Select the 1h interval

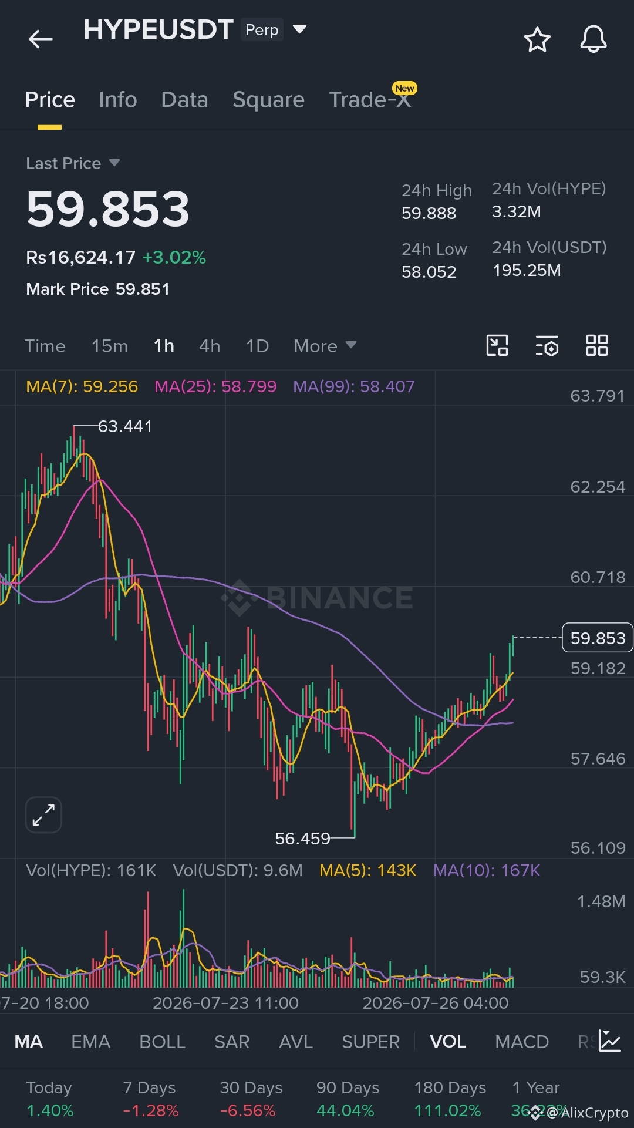pos(164,346)
